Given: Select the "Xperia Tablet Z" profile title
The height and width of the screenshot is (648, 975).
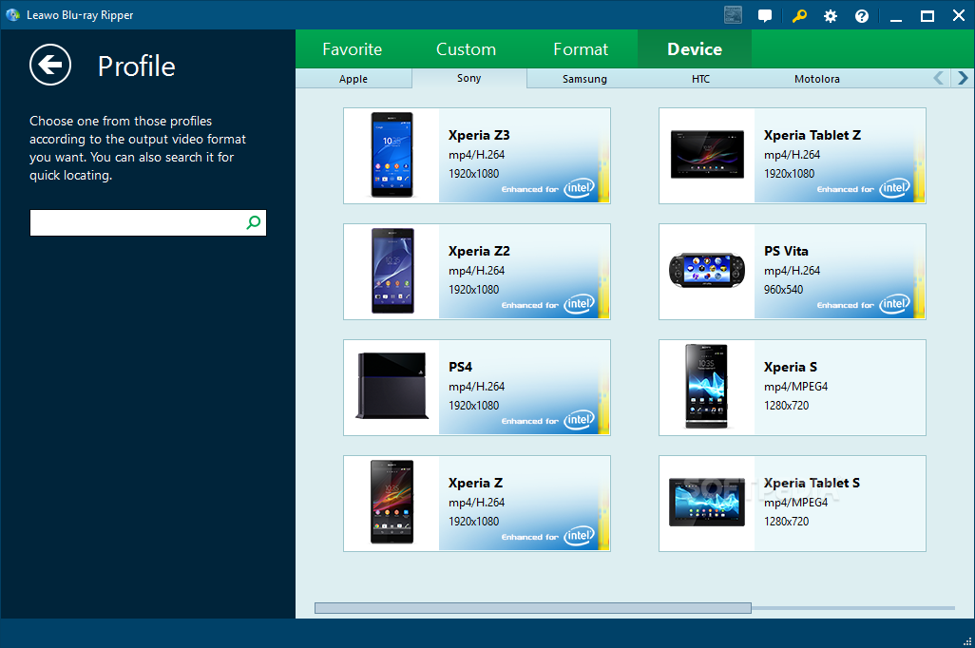Looking at the screenshot, I should coord(812,135).
